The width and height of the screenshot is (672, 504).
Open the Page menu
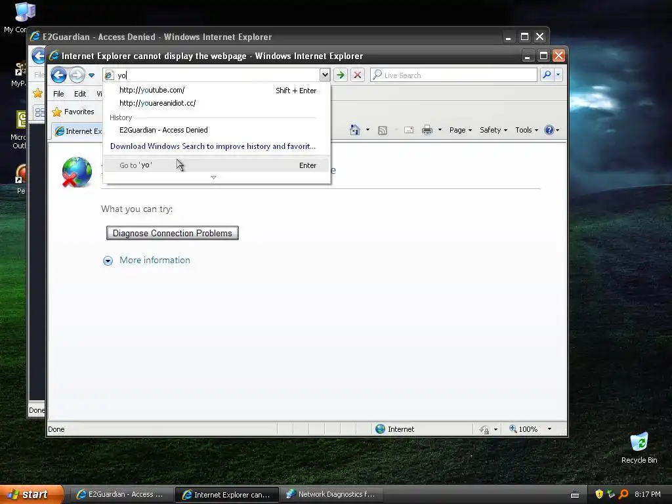[460, 130]
